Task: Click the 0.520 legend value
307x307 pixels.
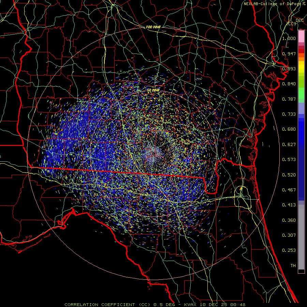Action: click(289, 175)
